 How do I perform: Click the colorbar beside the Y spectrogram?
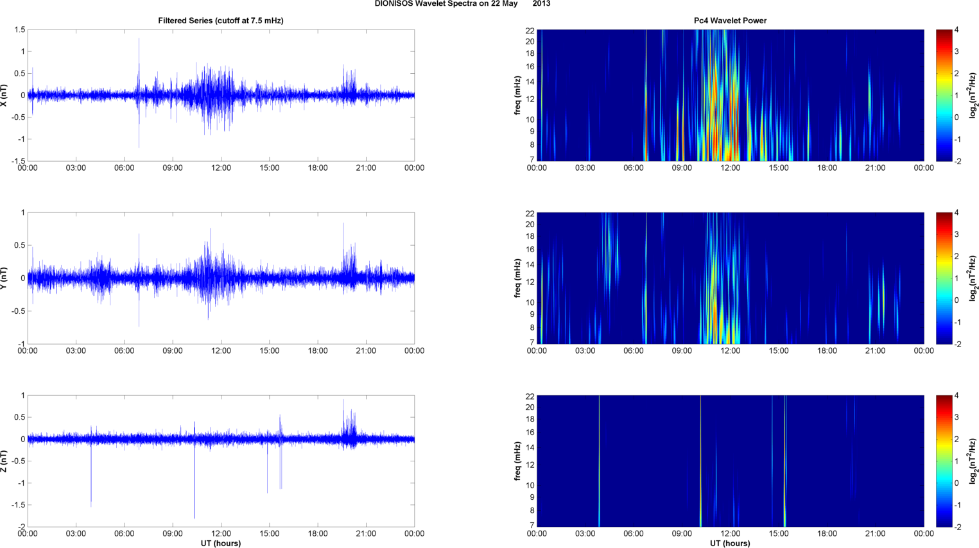944,278
